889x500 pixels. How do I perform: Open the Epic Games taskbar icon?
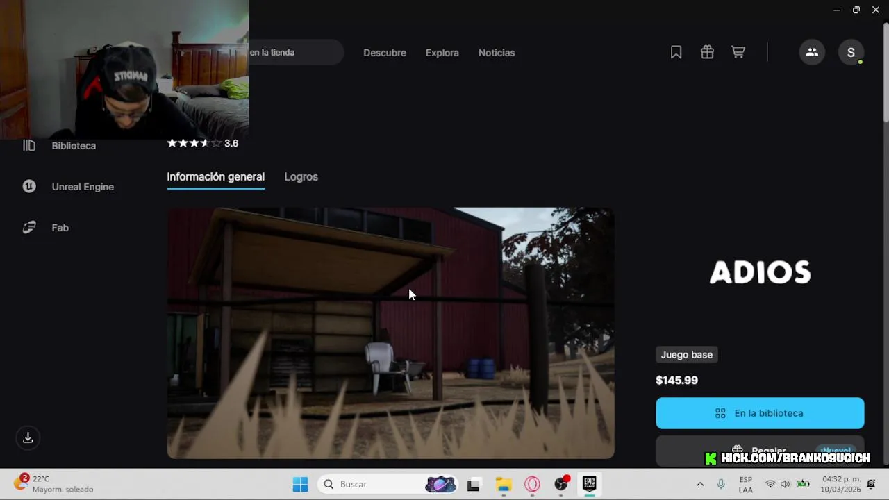tap(590, 484)
